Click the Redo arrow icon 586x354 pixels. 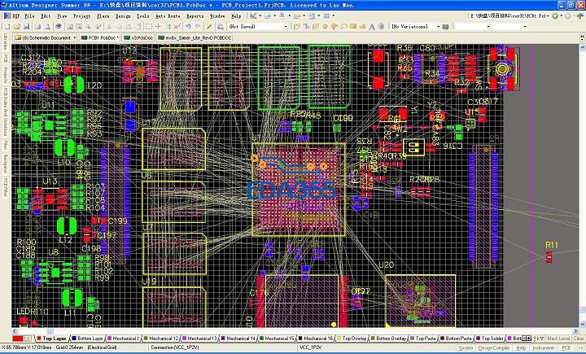(x=198, y=26)
